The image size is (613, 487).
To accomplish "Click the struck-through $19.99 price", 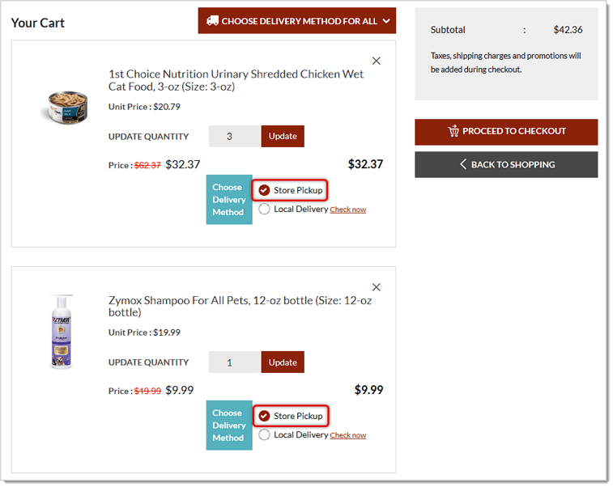I will tap(147, 391).
